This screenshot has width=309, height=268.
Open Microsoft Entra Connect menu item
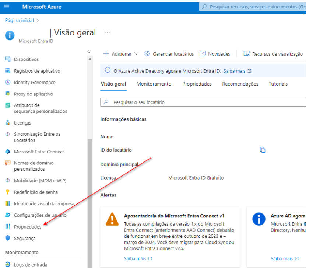coord(39,152)
